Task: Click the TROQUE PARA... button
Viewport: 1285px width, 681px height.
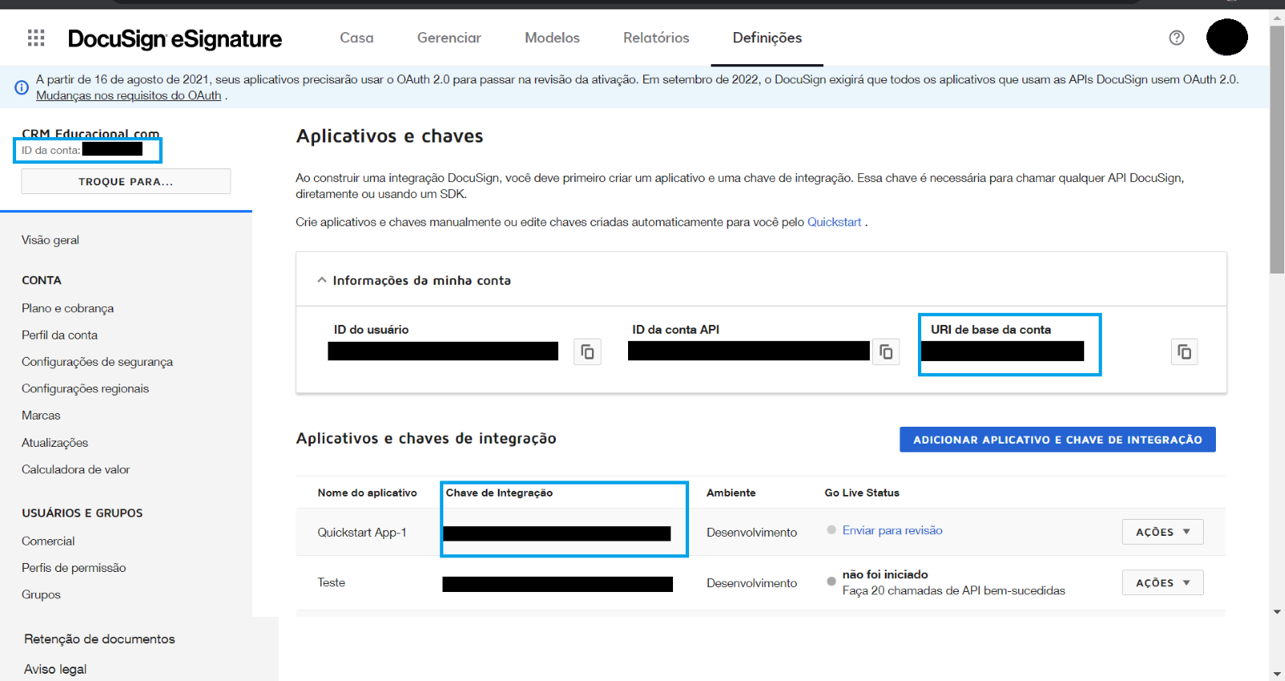Action: (126, 181)
